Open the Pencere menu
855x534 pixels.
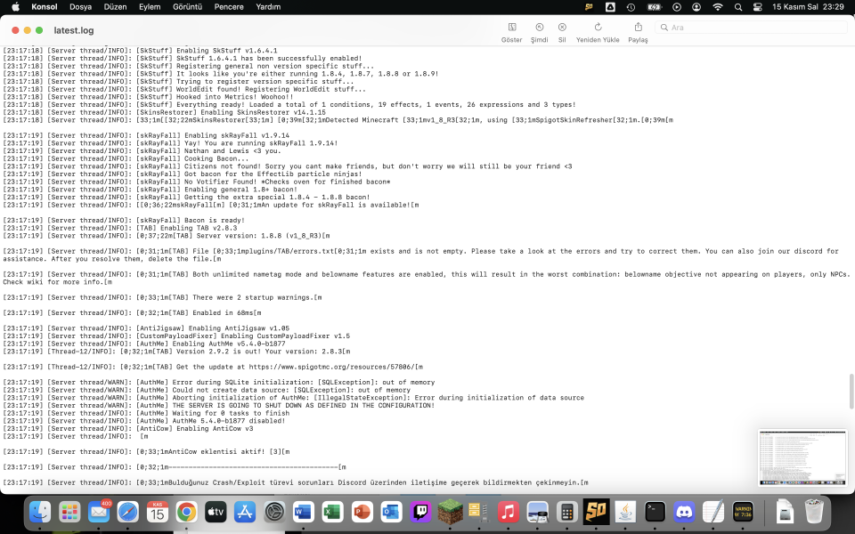(229, 7)
